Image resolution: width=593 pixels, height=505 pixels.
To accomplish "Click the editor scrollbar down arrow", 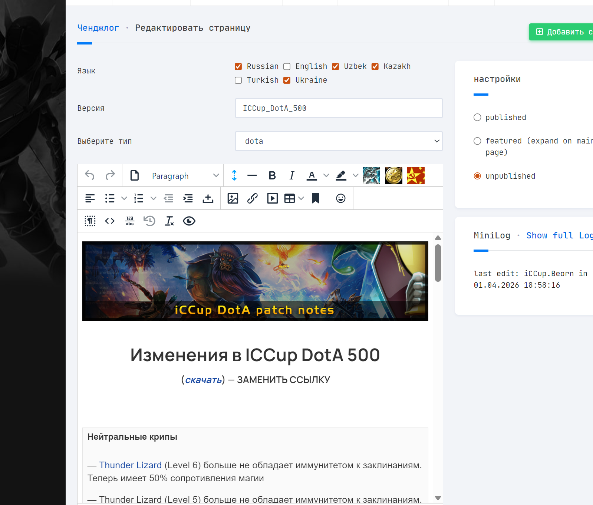I will (438, 498).
